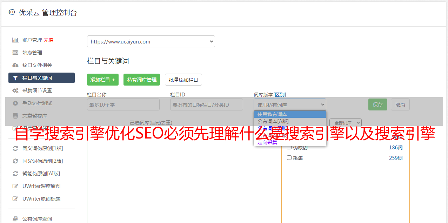Click the refresh icon for 智能伪原创[AI版]
Image resolution: width=448 pixels, height=223 pixels.
[x=15, y=174]
